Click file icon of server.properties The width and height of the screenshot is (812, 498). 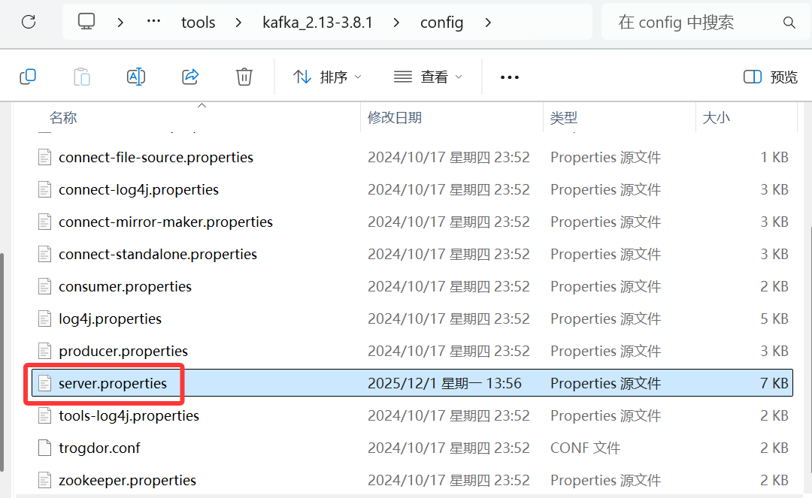coord(45,383)
